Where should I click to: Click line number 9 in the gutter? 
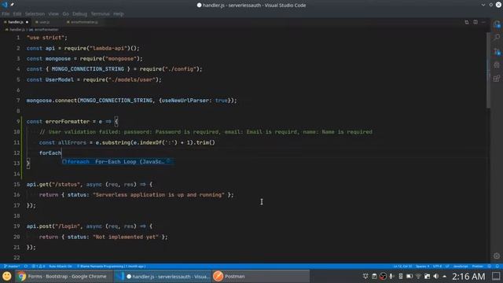click(x=18, y=122)
